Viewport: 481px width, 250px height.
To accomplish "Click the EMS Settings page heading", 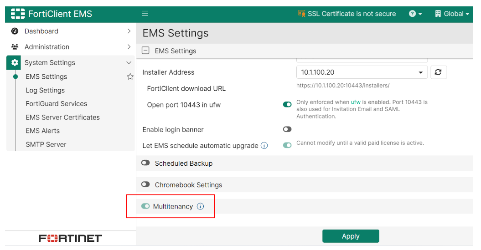I will click(176, 33).
